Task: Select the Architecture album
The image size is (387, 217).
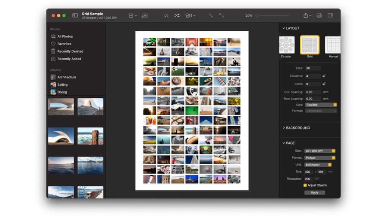Action: (x=67, y=77)
